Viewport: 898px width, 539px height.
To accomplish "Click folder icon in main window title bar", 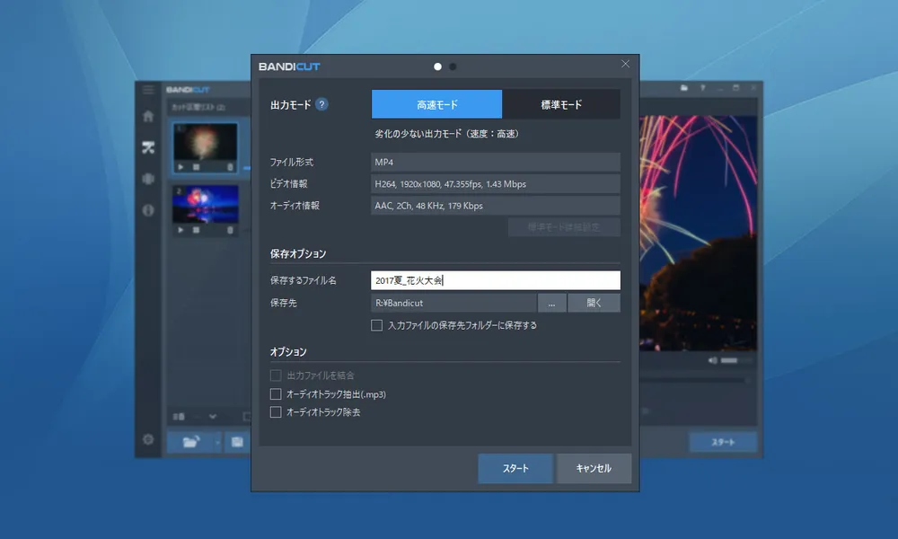I will [x=683, y=88].
